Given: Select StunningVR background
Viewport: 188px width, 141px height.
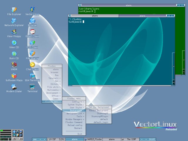Looking at the screenshot, I should [x=99, y=113].
